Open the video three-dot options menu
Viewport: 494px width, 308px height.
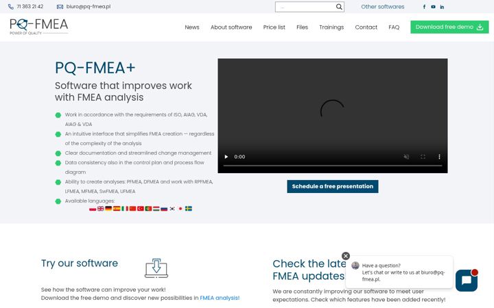[439, 157]
